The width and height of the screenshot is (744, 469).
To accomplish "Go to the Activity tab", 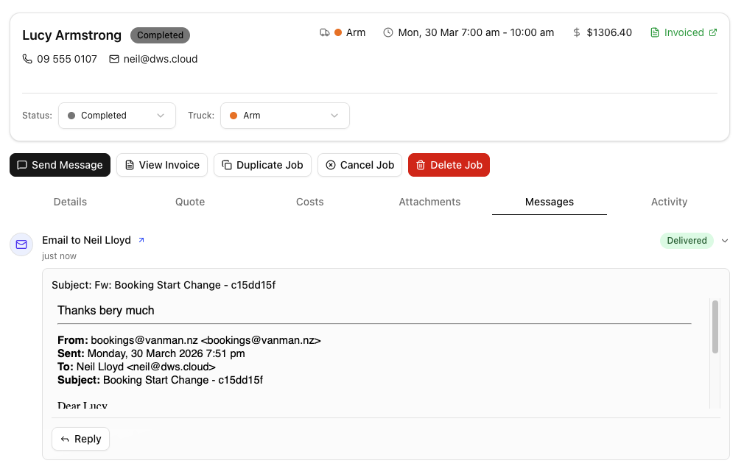I will coord(669,202).
